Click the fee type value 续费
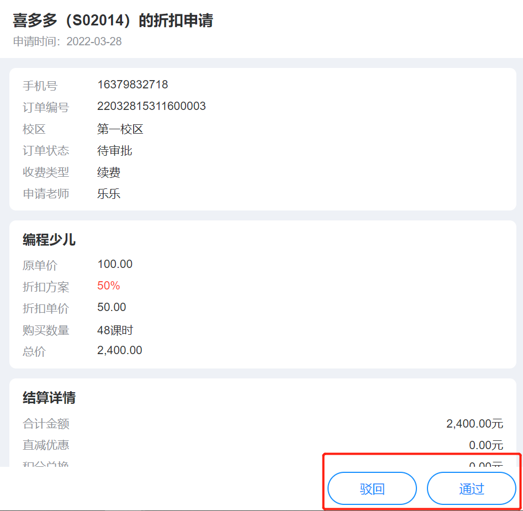This screenshot has height=511, width=523. [108, 172]
